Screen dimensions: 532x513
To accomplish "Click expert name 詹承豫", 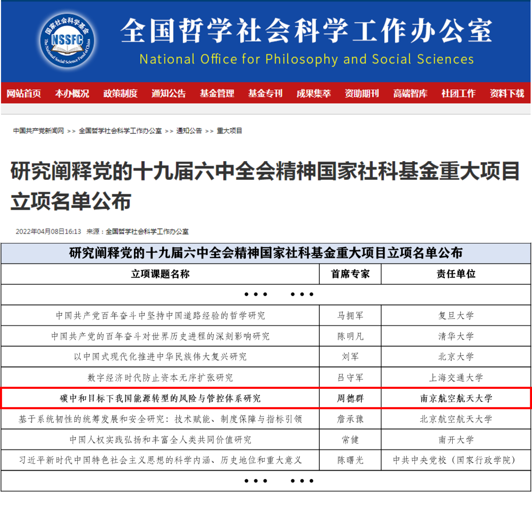I will click(x=350, y=419).
